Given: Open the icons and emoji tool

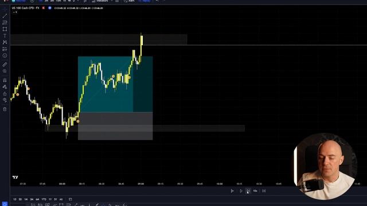Looking at the screenshot, I should coord(5,56).
